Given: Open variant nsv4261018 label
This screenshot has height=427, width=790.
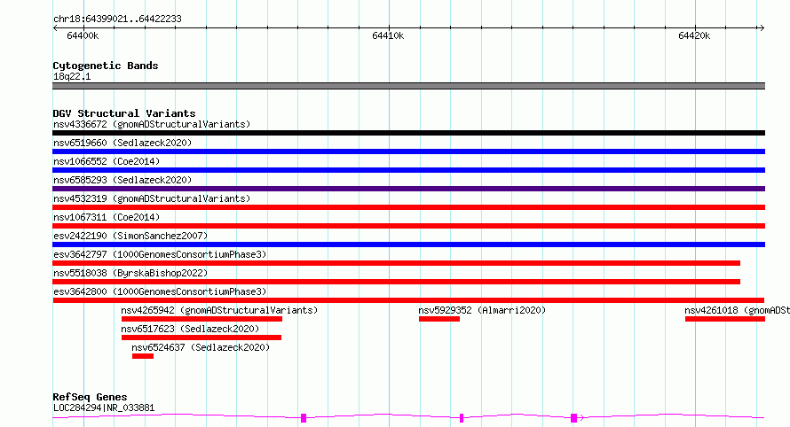Looking at the screenshot, I should pyautogui.click(x=737, y=310).
